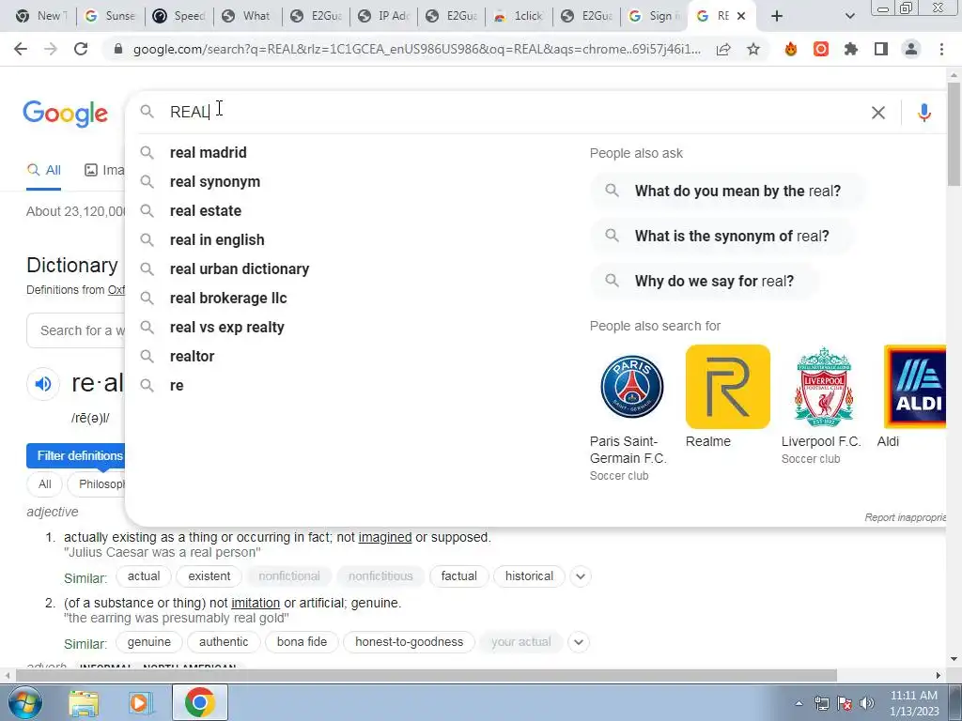The width and height of the screenshot is (962, 721).
Task: Switch to the All results tab
Action: click(x=44, y=171)
